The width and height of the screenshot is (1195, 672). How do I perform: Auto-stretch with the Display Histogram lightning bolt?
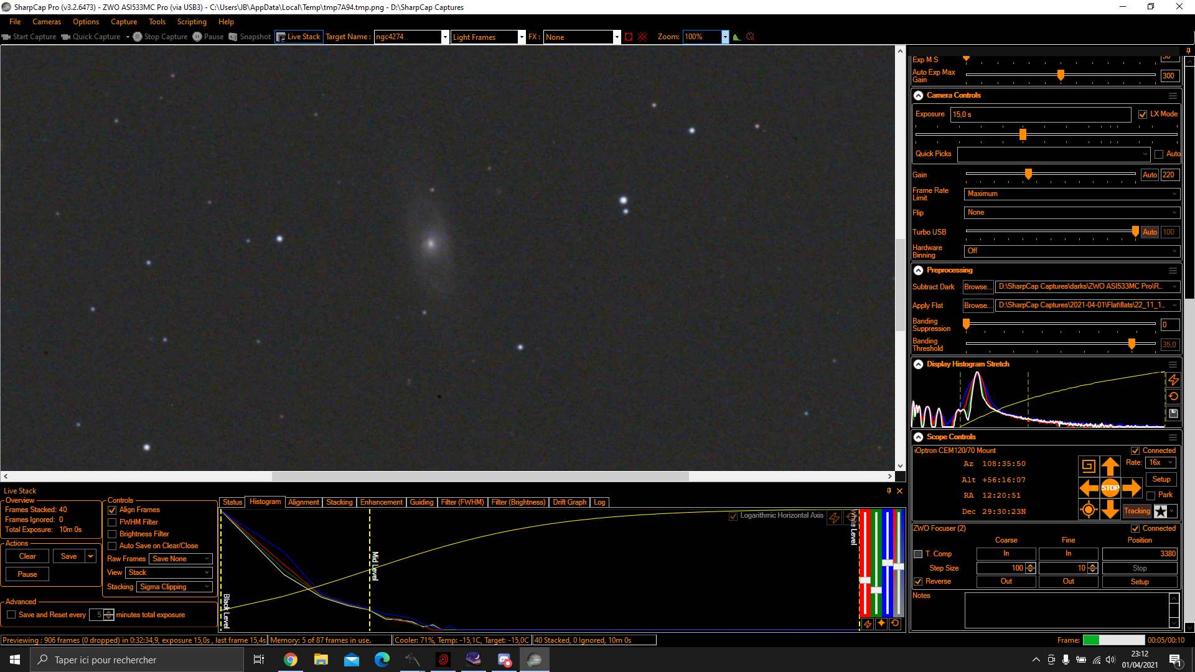[x=1173, y=380]
